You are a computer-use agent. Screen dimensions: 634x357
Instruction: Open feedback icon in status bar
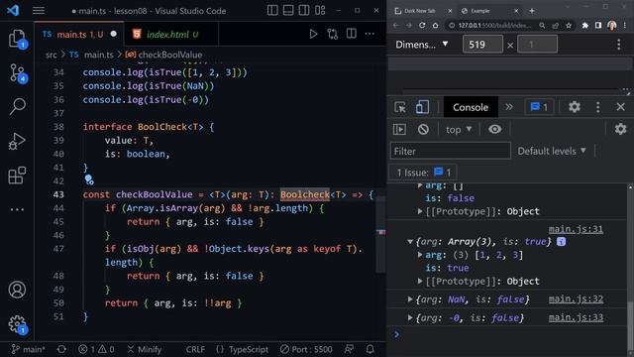(x=349, y=349)
